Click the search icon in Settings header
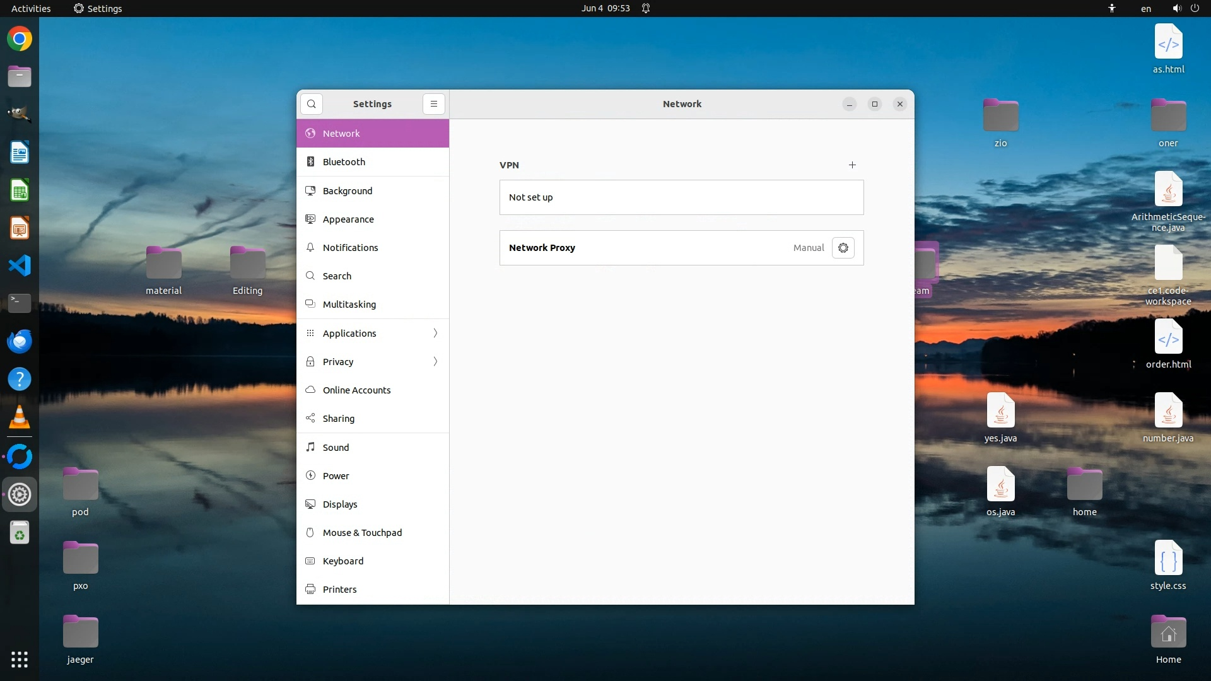This screenshot has width=1211, height=681. 312,104
